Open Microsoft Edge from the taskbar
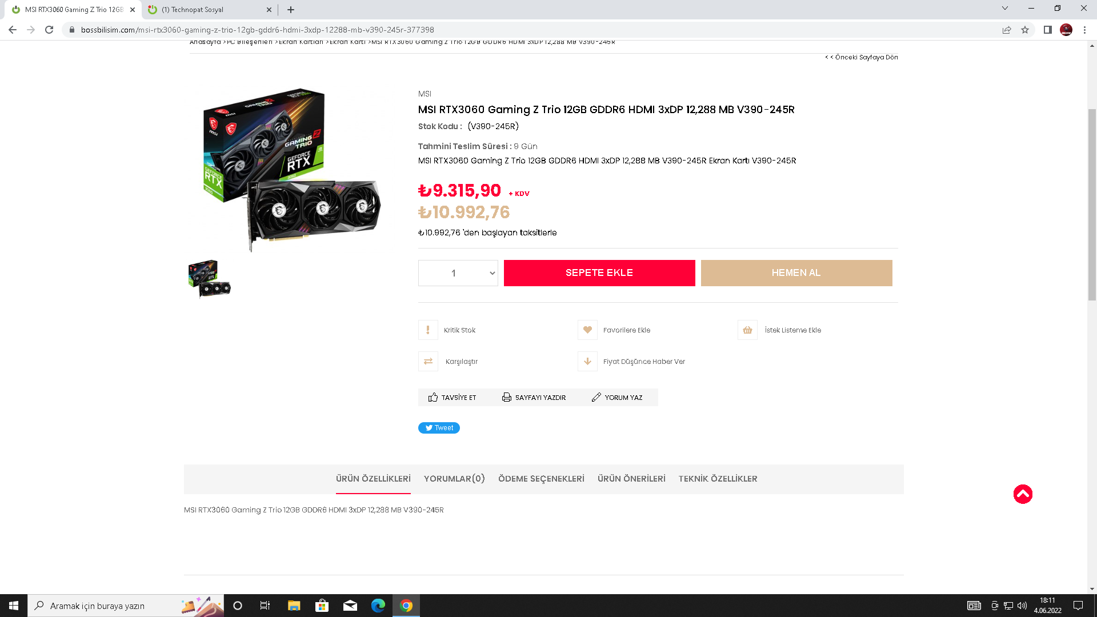1097x617 pixels. [x=378, y=606]
